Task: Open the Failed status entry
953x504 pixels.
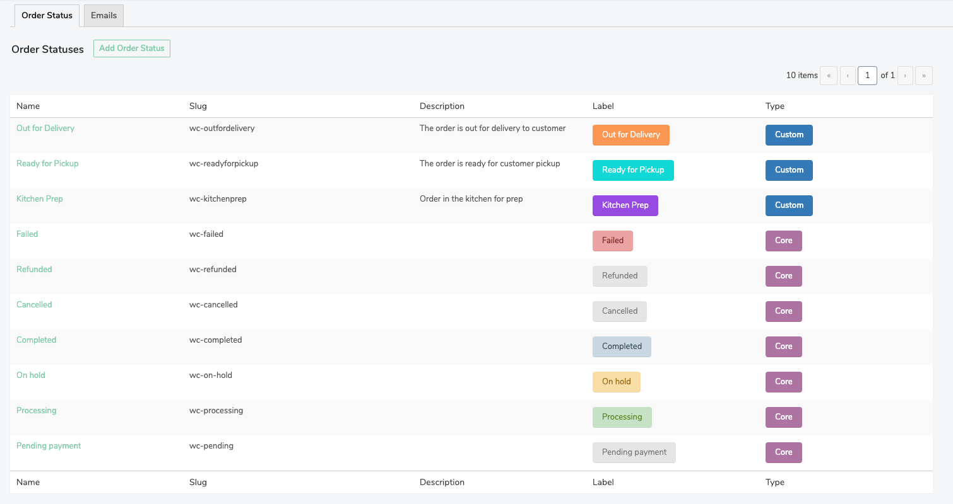Action: coord(27,234)
